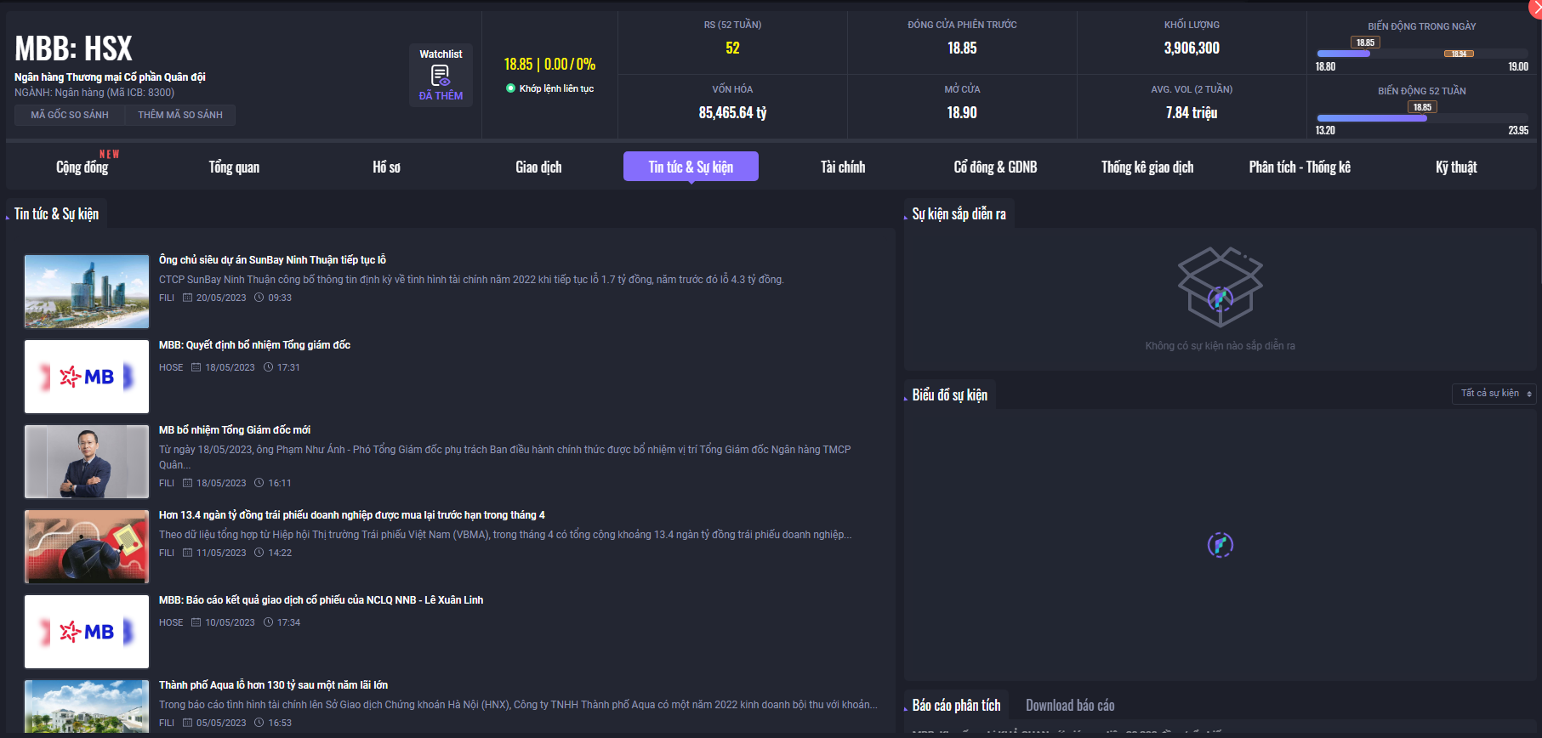Switch to the Tài chính tab
Image resolution: width=1542 pixels, height=738 pixels.
[842, 167]
